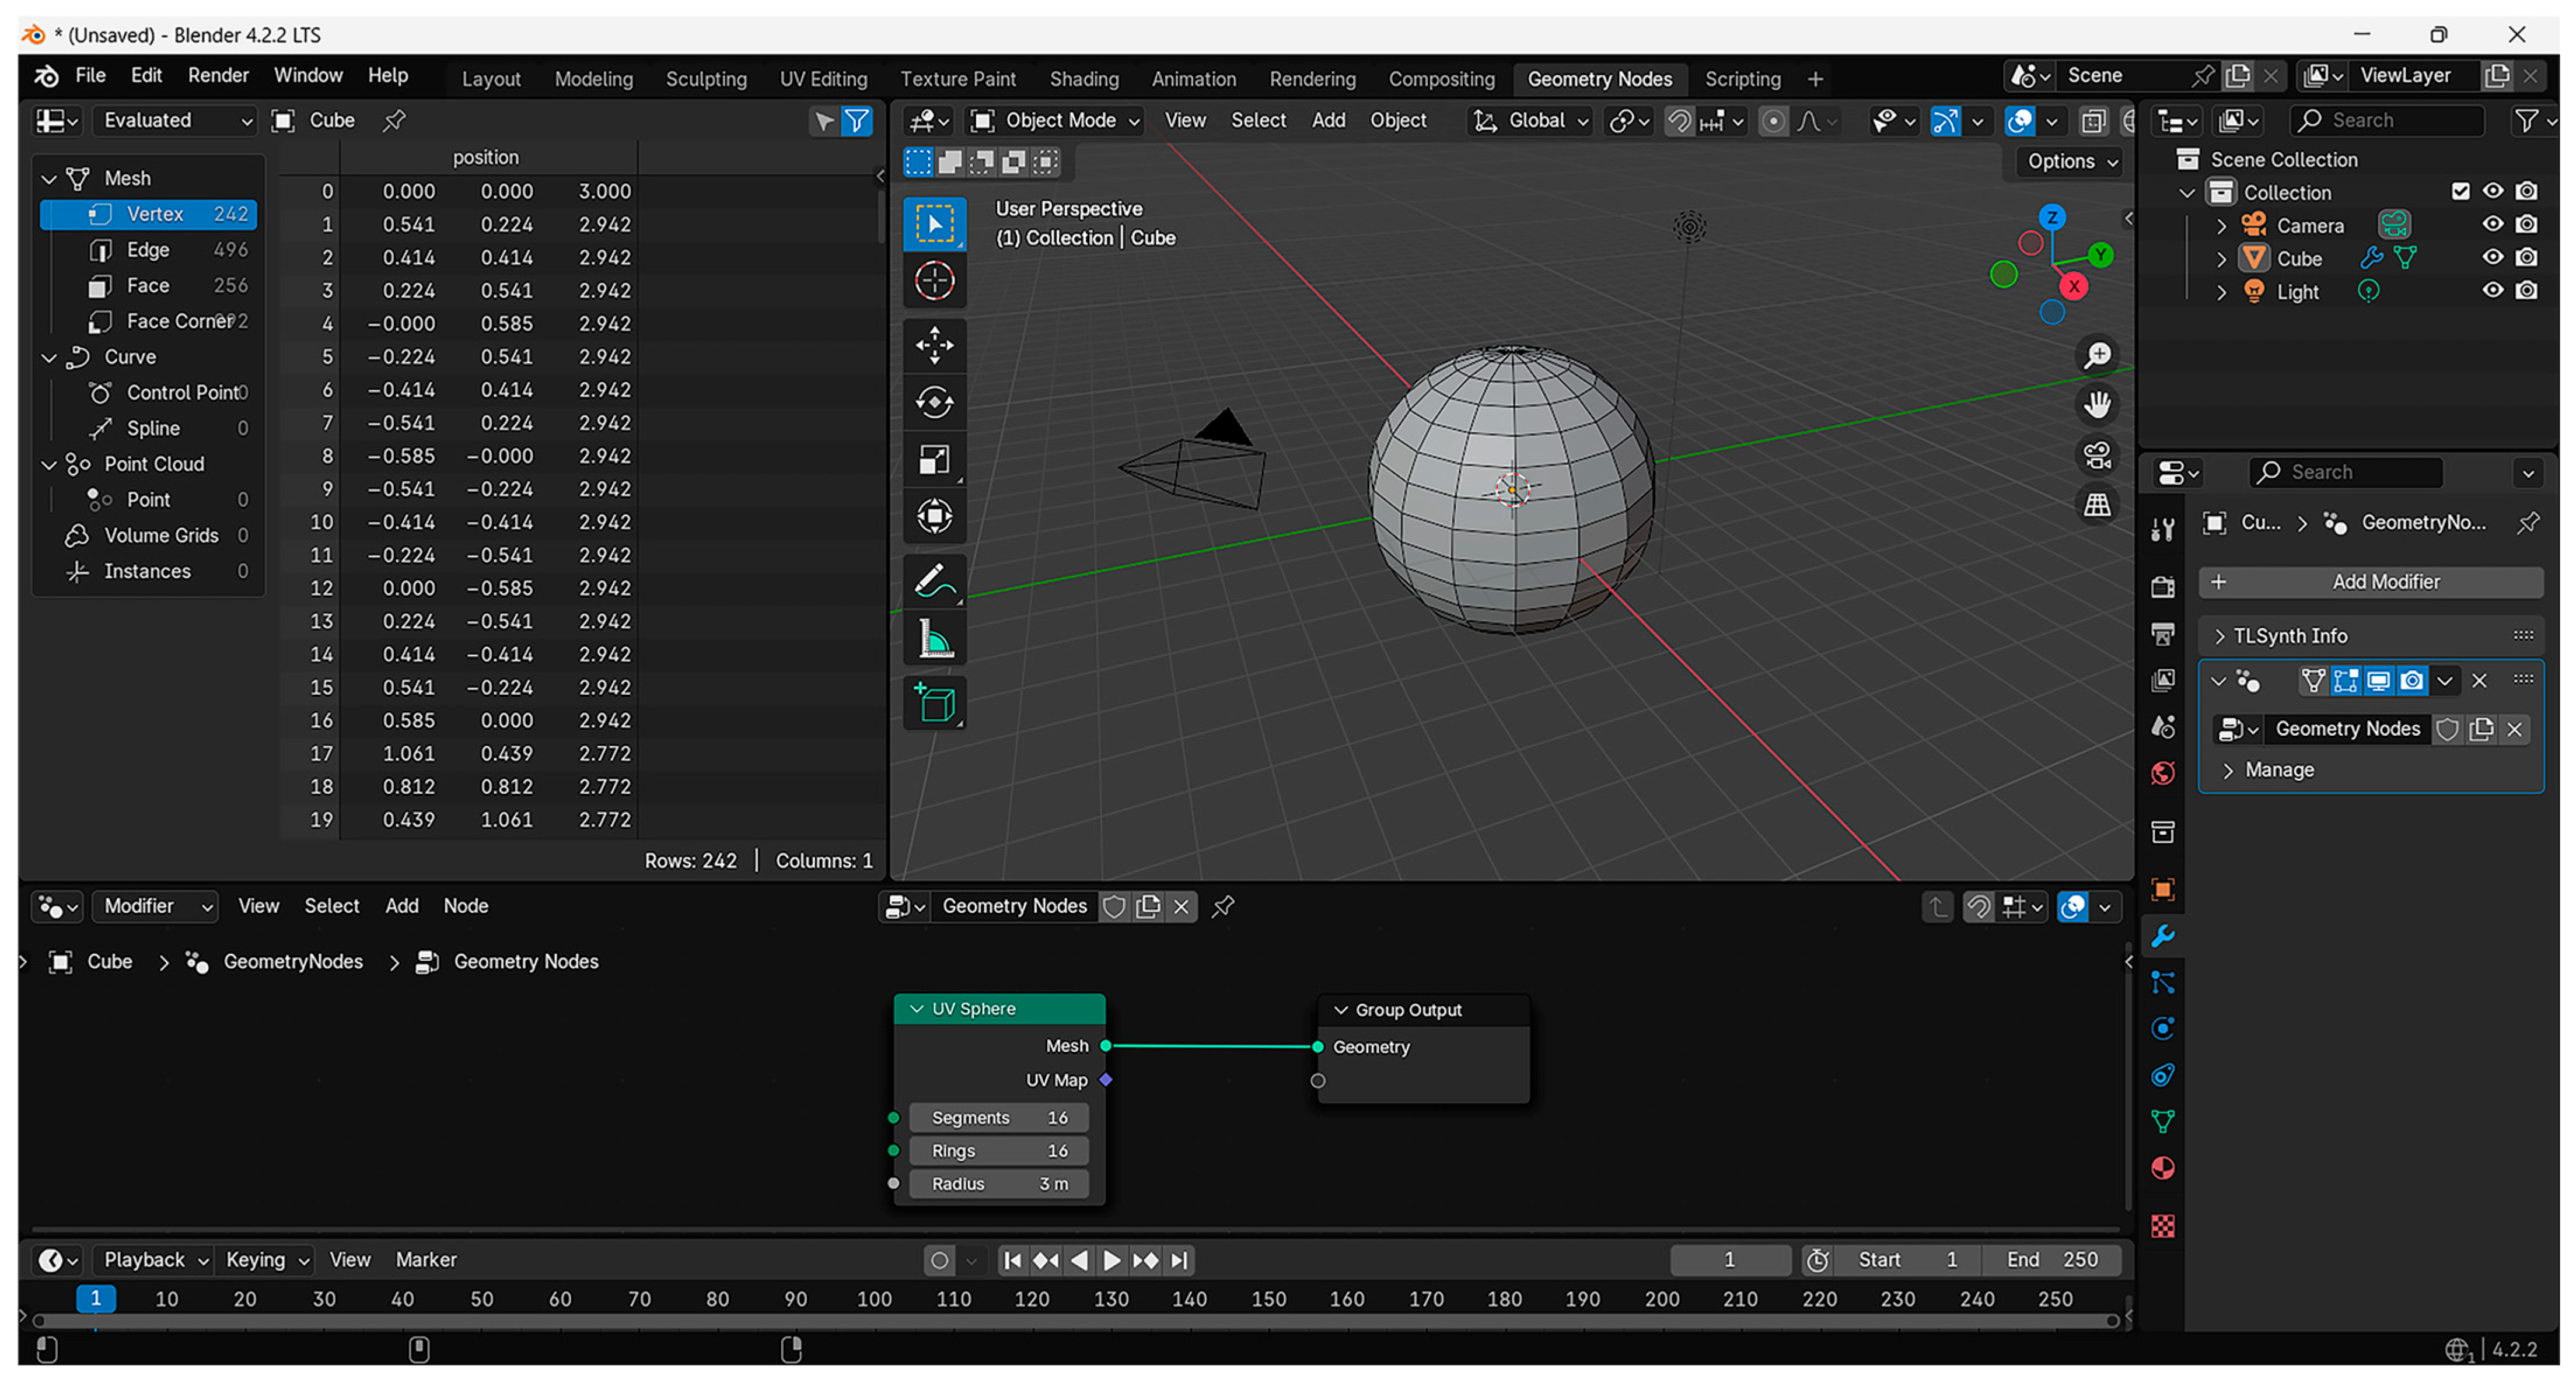This screenshot has height=1386, width=2576.
Task: Click the Annotate pencil tool
Action: click(934, 581)
